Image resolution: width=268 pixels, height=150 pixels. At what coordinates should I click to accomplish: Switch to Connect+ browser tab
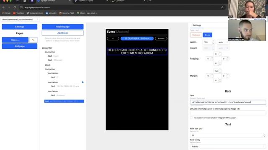[x=128, y=1]
